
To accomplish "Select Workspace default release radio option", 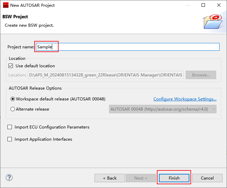I will 13,99.
